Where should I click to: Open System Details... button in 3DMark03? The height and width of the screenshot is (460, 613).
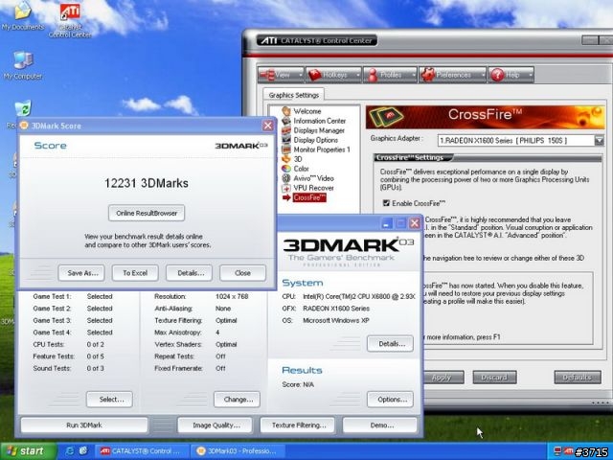(390, 344)
